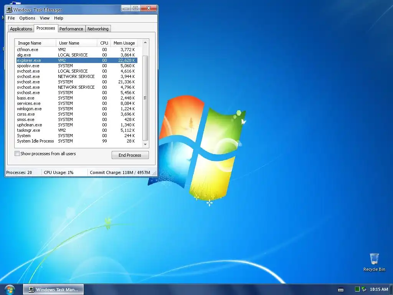Select the uphclean.exe process row
This screenshot has height=295, width=393.
tap(76, 125)
